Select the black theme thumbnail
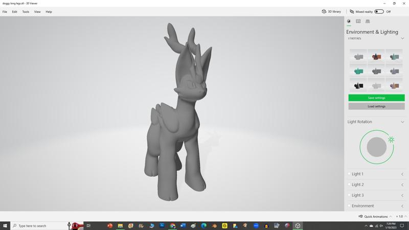The height and width of the screenshot is (230, 409). pyautogui.click(x=358, y=85)
